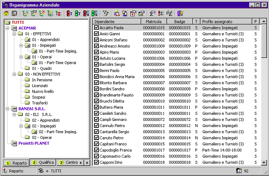Screen dimensions: 269x176
Task: Click the yellow house toolbar icon
Action: tap(6, 13)
